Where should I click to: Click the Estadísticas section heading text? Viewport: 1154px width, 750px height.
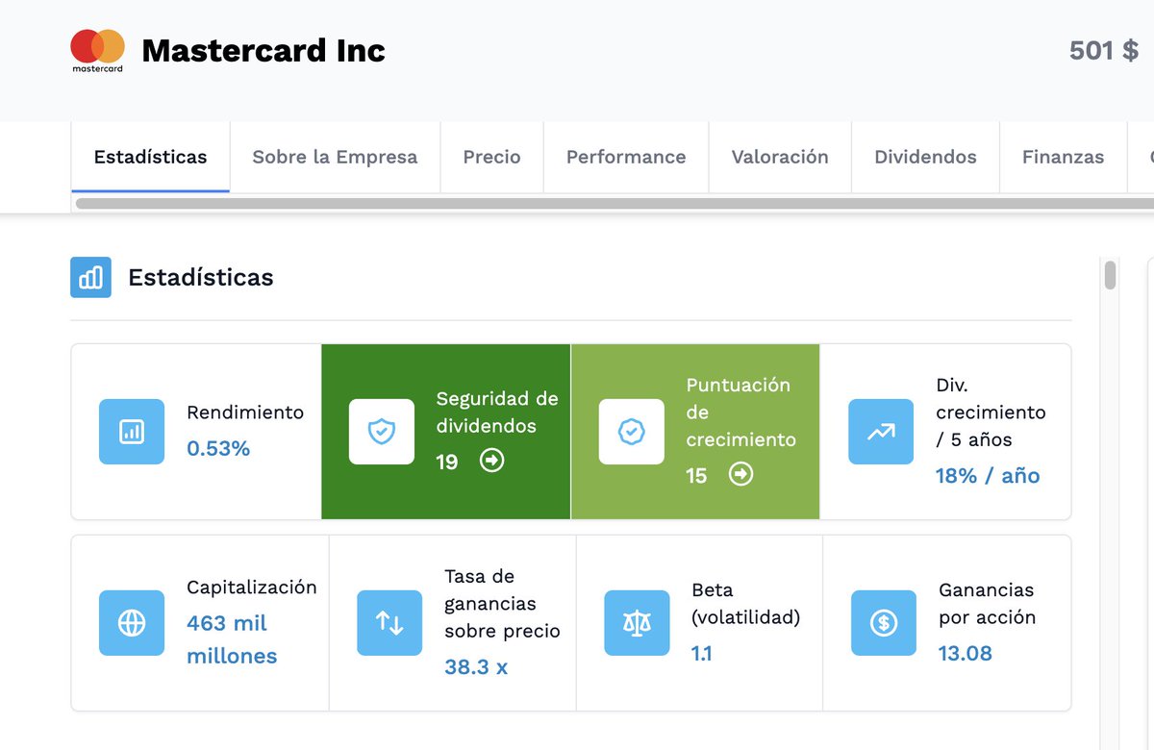201,278
